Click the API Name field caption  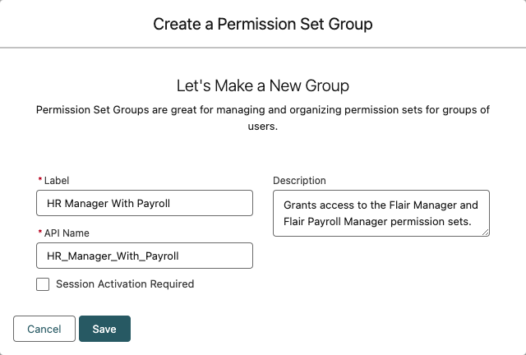click(x=66, y=233)
